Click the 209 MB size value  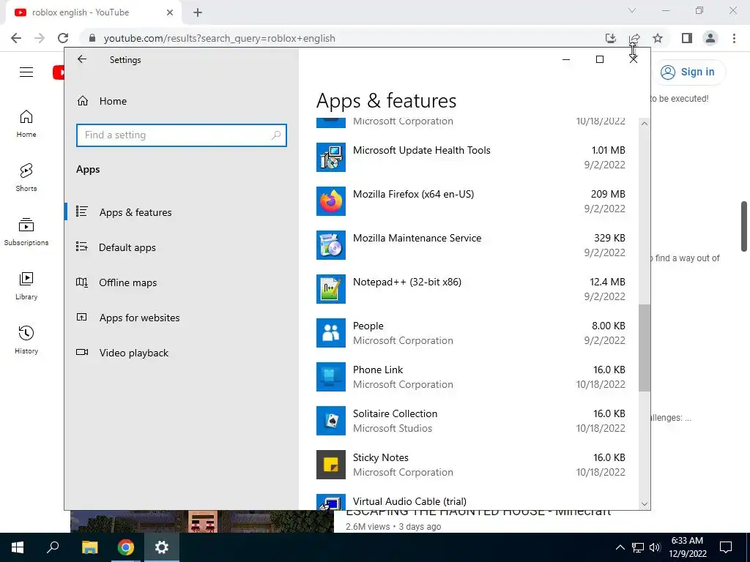point(608,194)
